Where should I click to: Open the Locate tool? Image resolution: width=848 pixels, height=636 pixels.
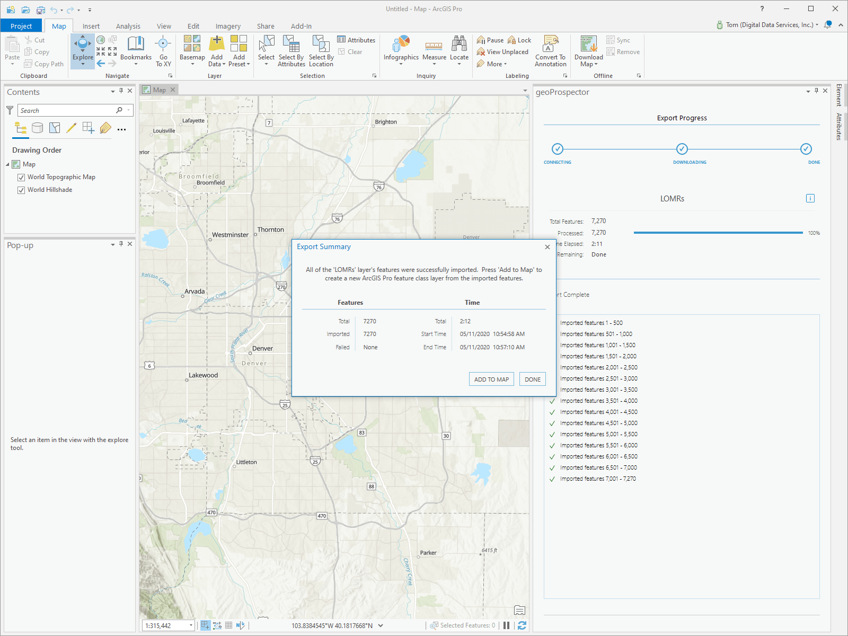[459, 51]
